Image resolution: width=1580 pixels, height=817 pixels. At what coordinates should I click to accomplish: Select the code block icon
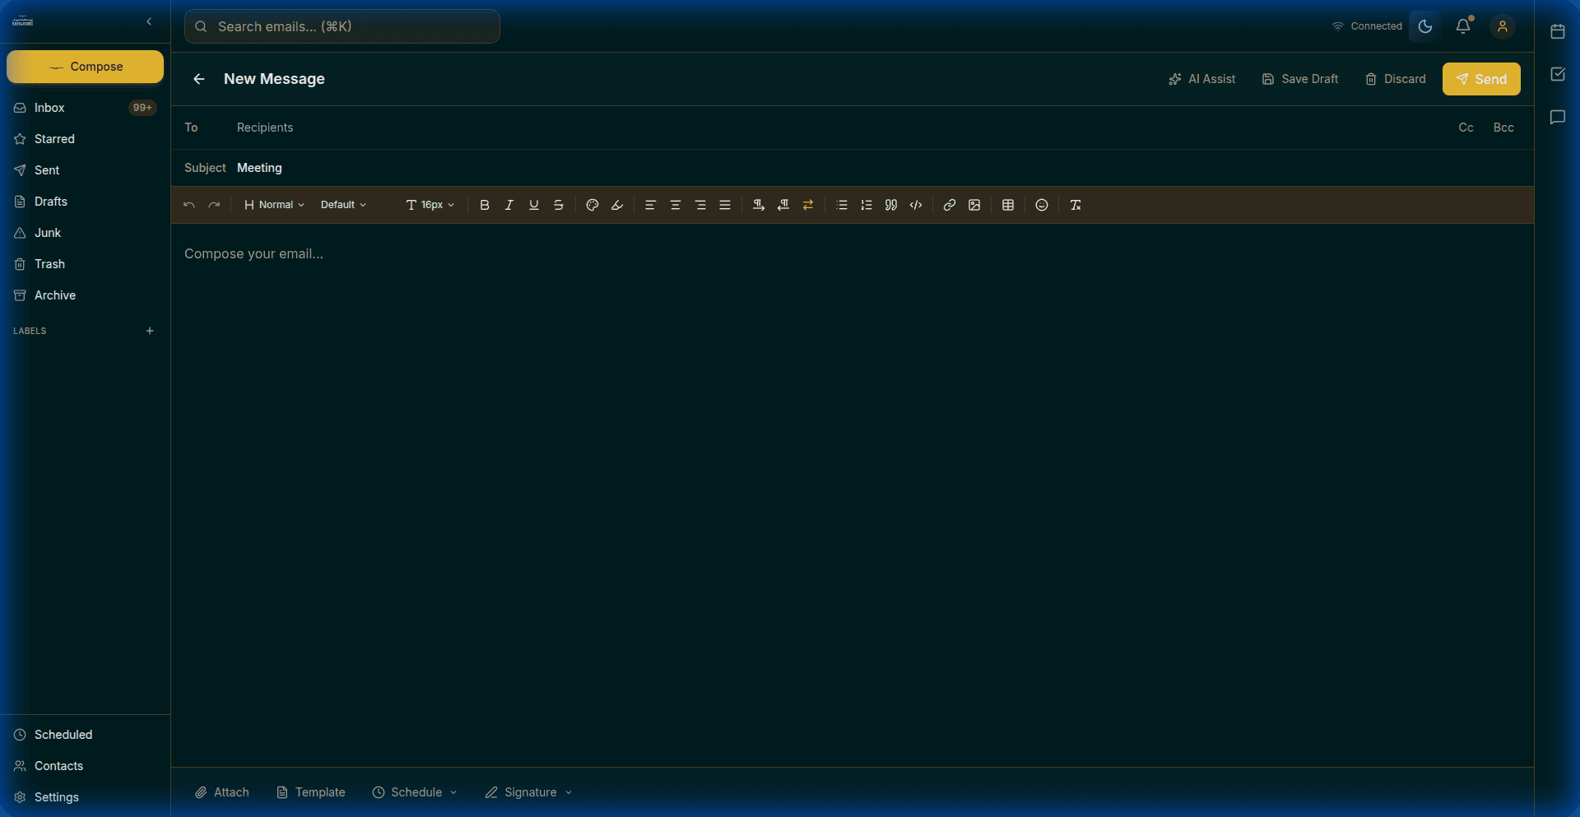(916, 205)
